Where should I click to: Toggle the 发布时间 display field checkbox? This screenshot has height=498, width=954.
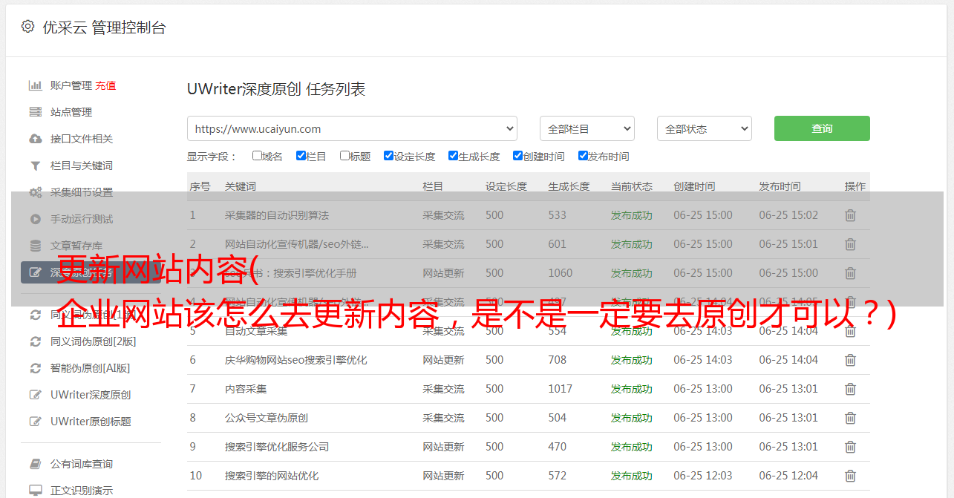click(583, 156)
